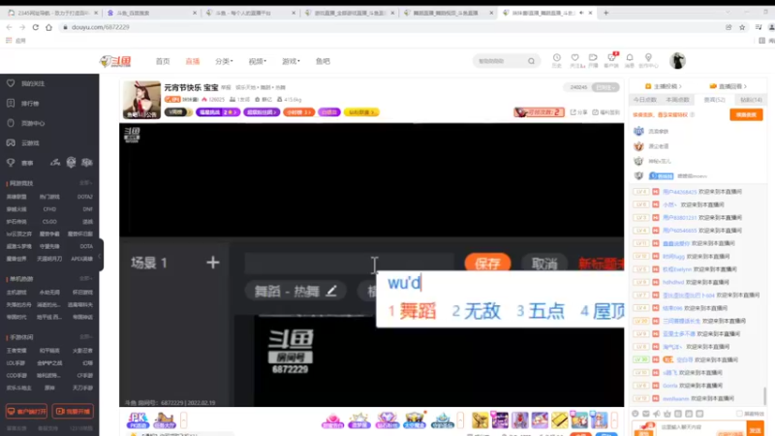This screenshot has width=775, height=436.
Task: Open the creator center location-pin icon
Action: [x=648, y=60]
